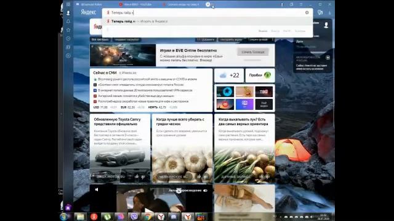Open Google Chrome from taskbar
This screenshot has height=221, width=394.
point(148,217)
